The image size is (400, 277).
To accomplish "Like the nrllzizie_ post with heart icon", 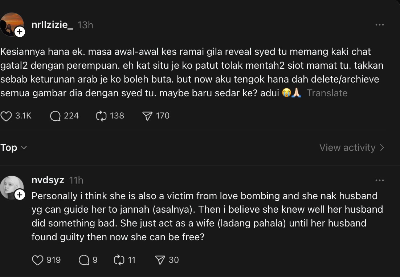I will 7,116.
